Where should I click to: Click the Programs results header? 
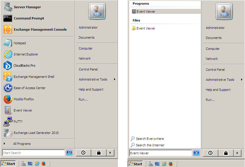(141, 4)
